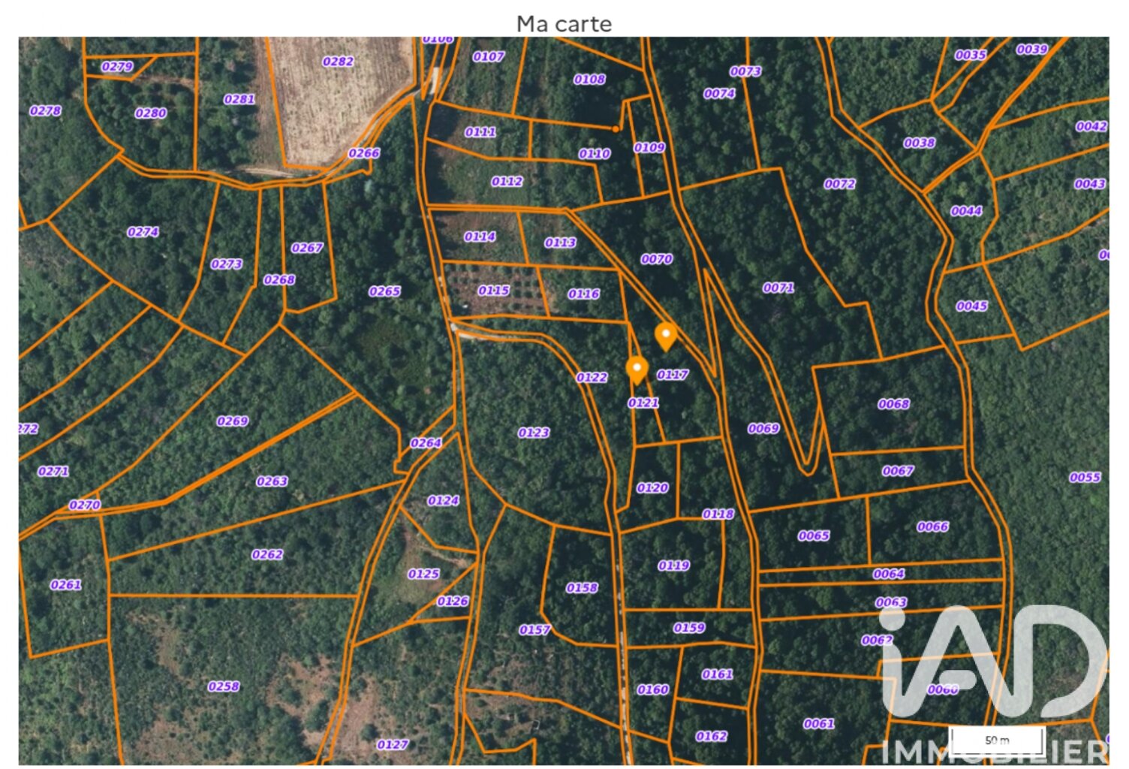
Task: Select parcel label 0112
Action: pos(507,182)
